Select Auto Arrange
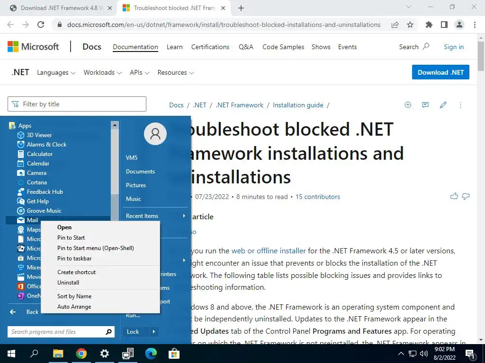This screenshot has width=485, height=363. [x=74, y=306]
